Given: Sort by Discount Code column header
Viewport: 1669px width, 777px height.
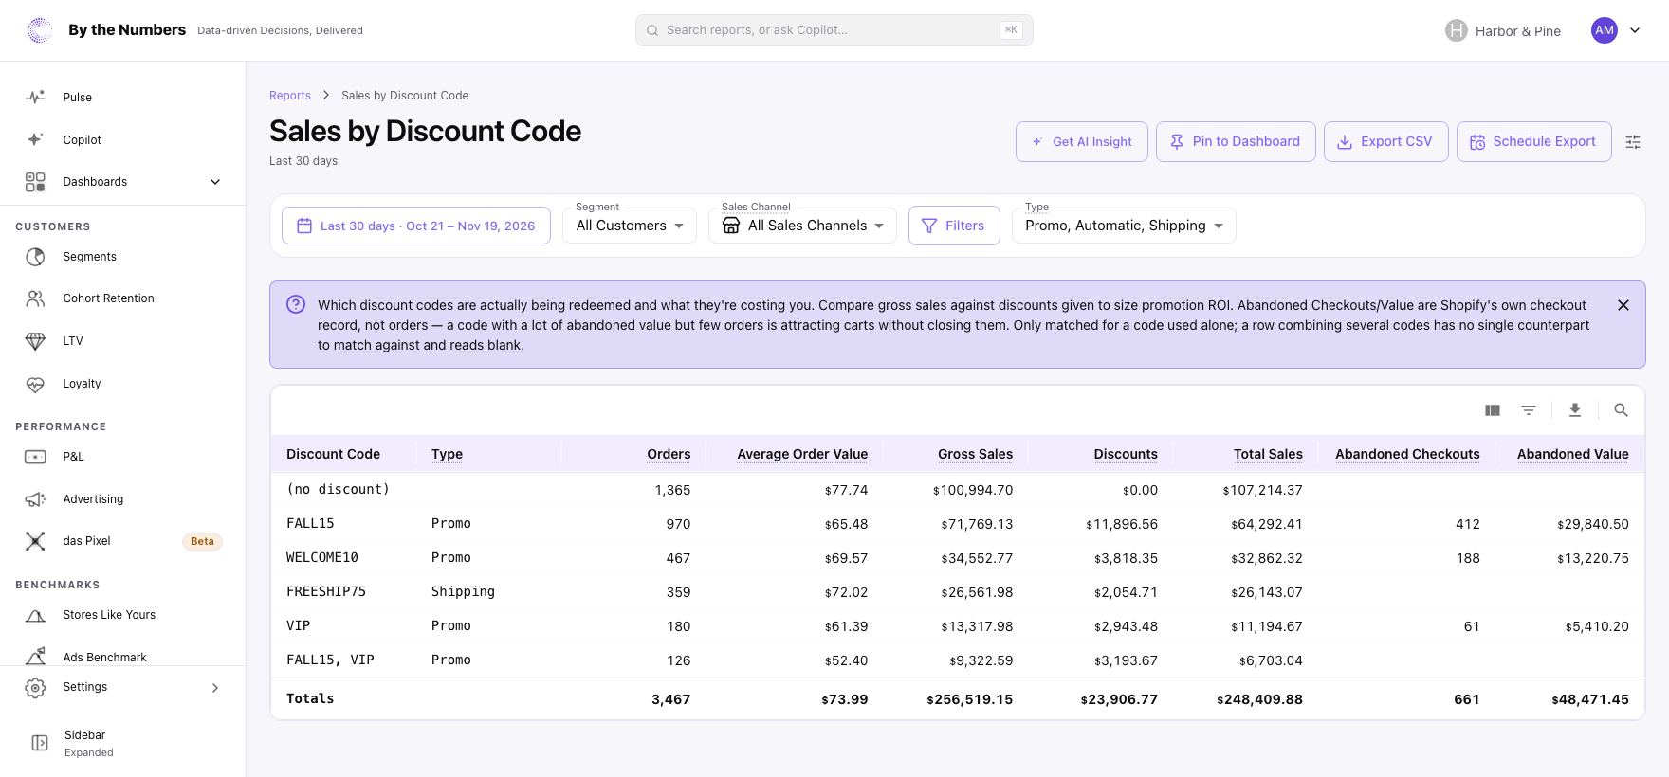Looking at the screenshot, I should click(x=333, y=455).
